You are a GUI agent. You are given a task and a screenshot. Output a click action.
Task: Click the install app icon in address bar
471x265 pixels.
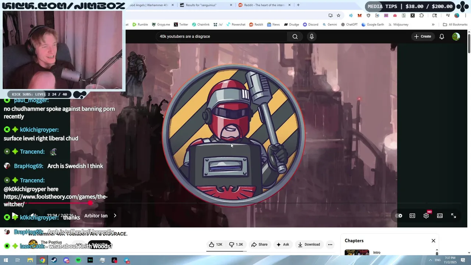[x=330, y=15]
